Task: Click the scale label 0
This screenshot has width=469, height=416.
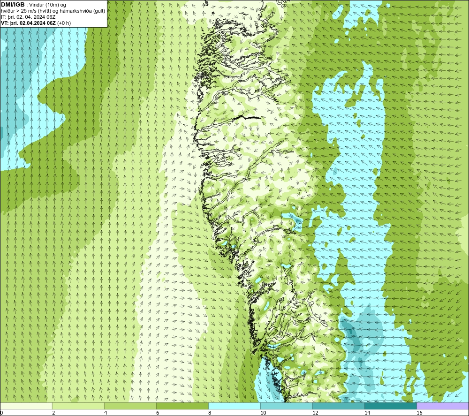Action: coord(1,413)
